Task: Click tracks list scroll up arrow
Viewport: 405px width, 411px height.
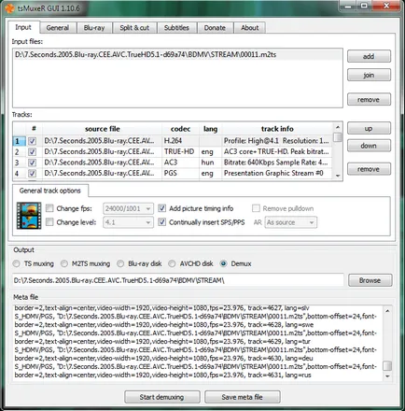Action: (x=338, y=127)
